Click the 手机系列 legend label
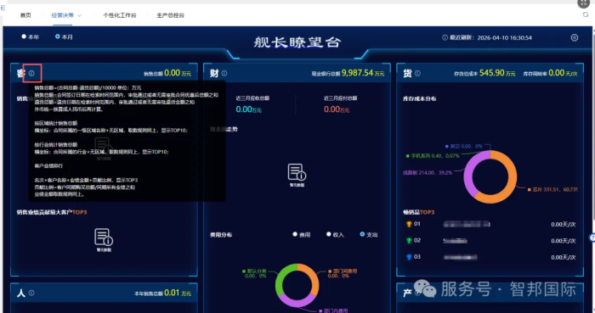This screenshot has height=313, width=595. click(432, 155)
